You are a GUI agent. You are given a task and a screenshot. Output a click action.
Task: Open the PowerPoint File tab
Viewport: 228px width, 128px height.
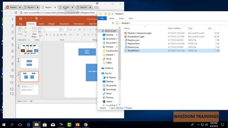21,24
